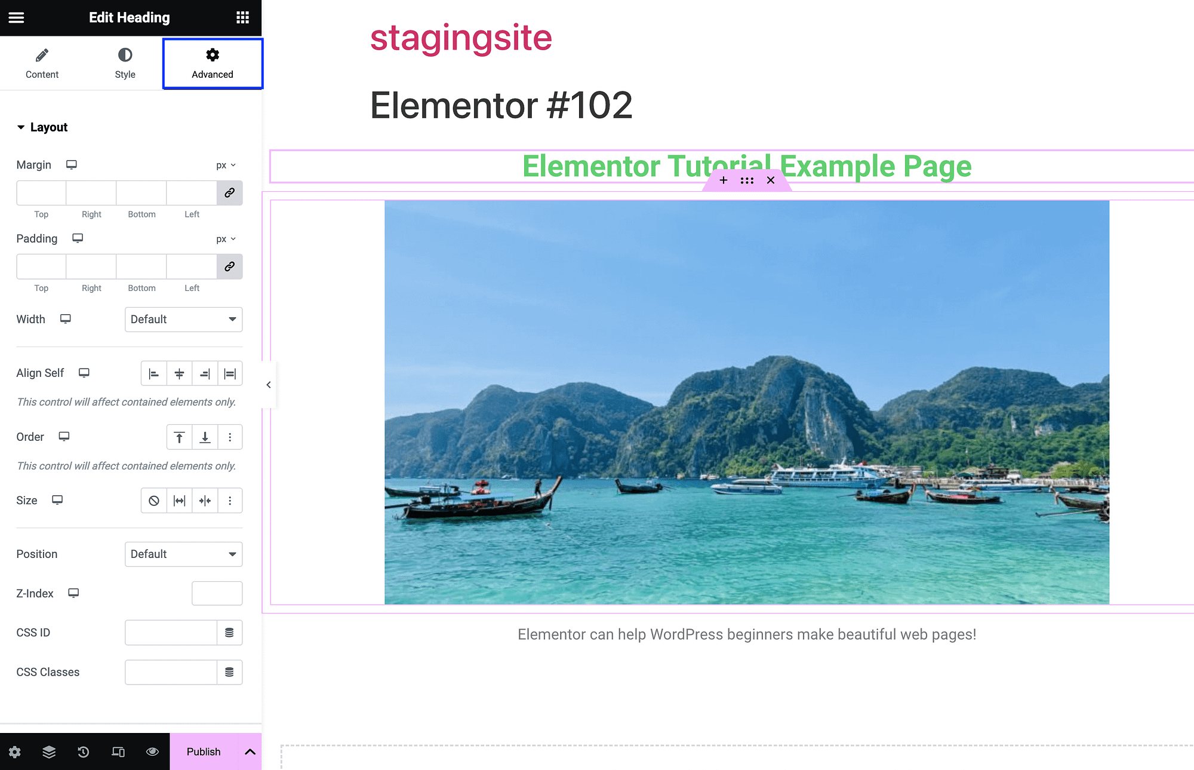Toggle visibility eye icon in bottom bar
The image size is (1194, 770).
click(x=152, y=751)
